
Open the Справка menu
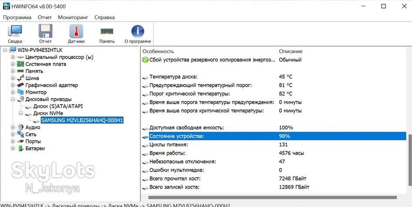(x=105, y=17)
